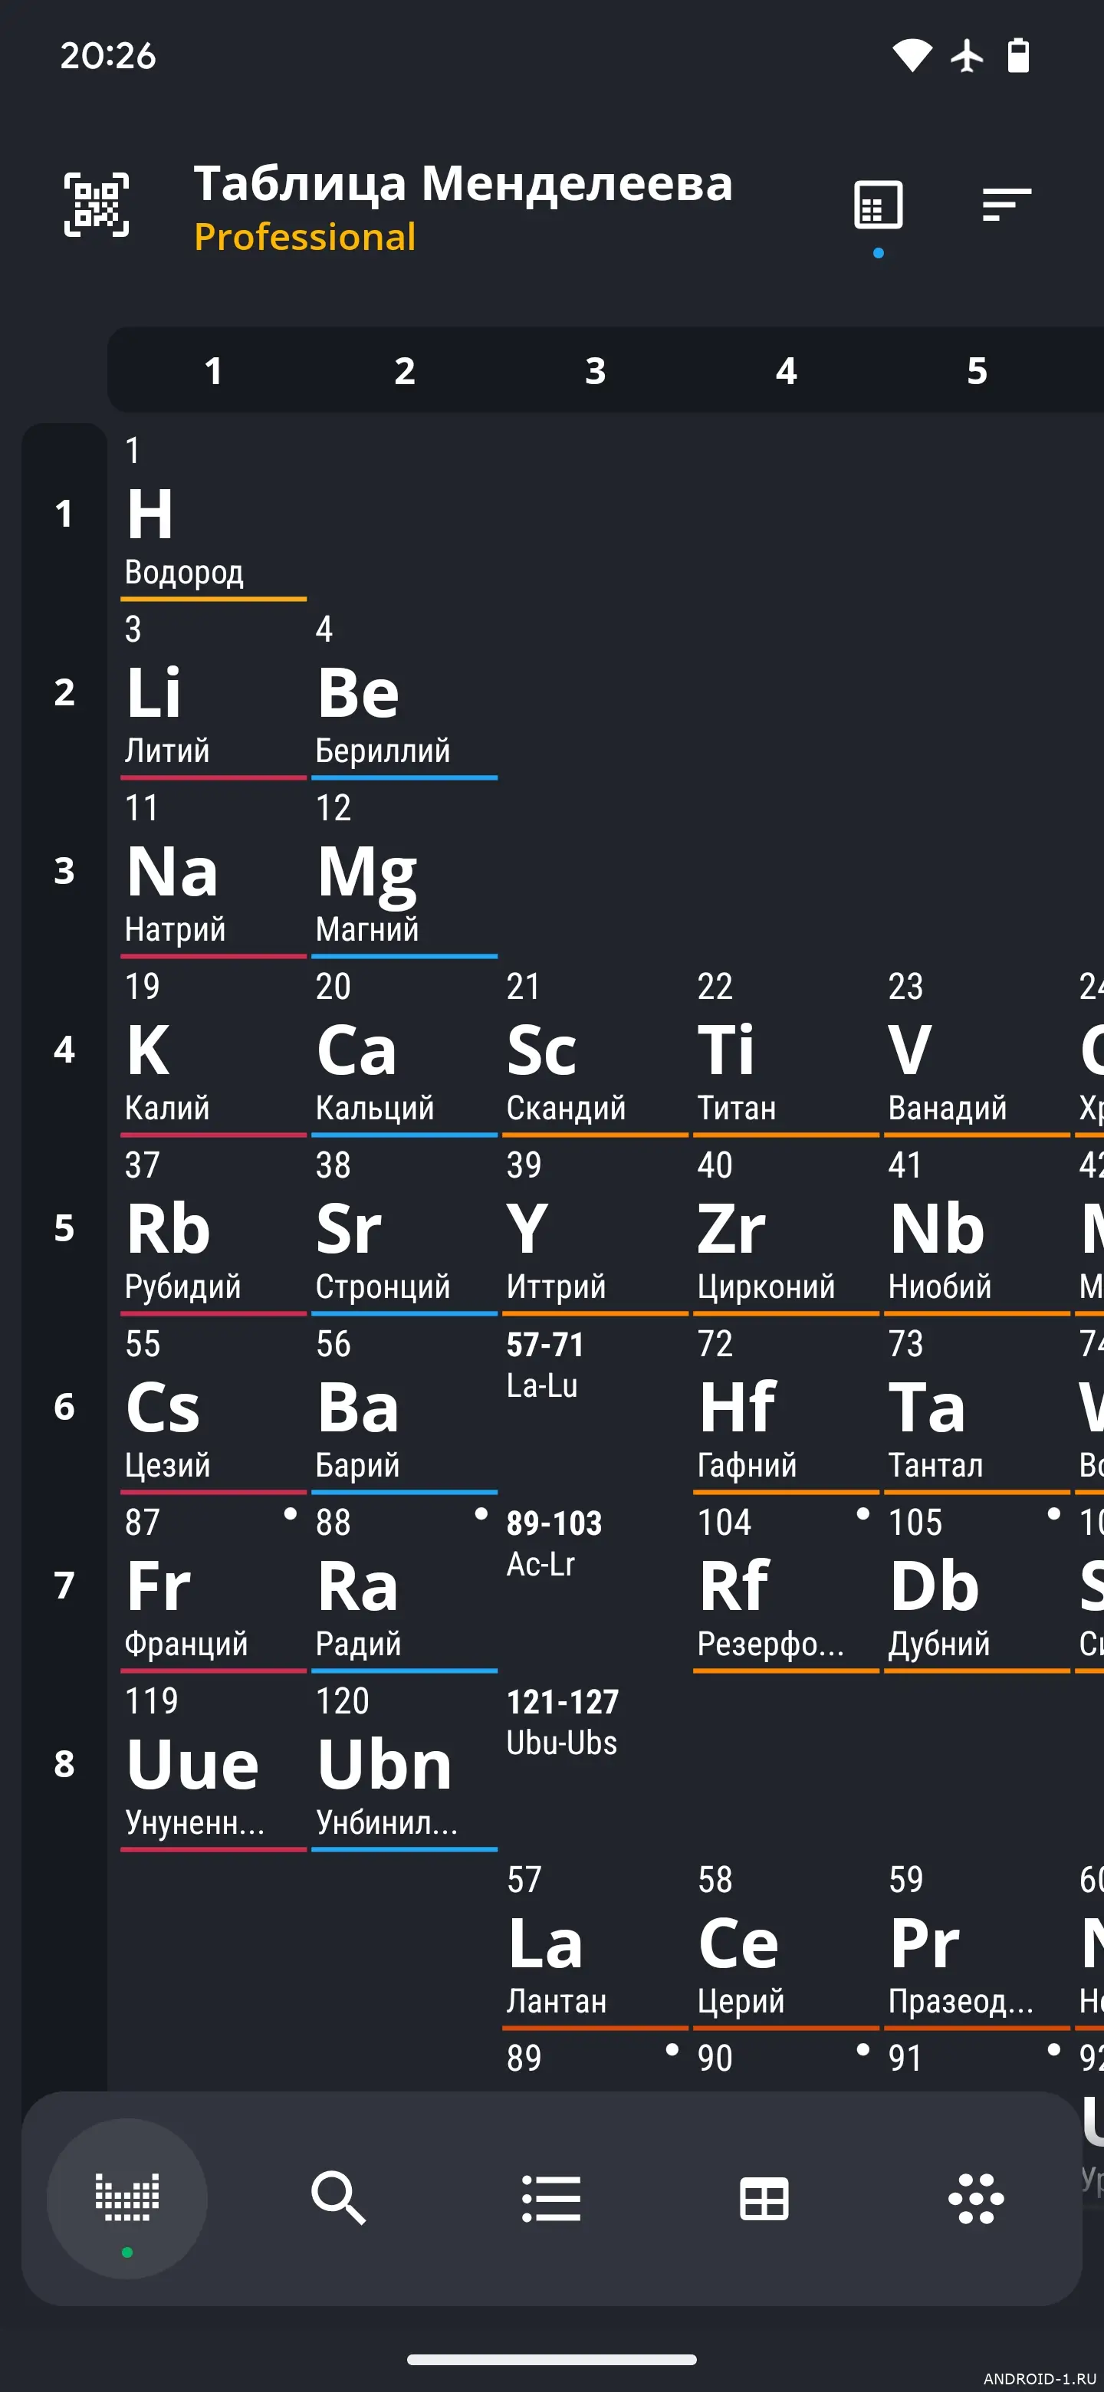
Task: Open the Magnesium (Mg) element cell
Action: pos(404,871)
